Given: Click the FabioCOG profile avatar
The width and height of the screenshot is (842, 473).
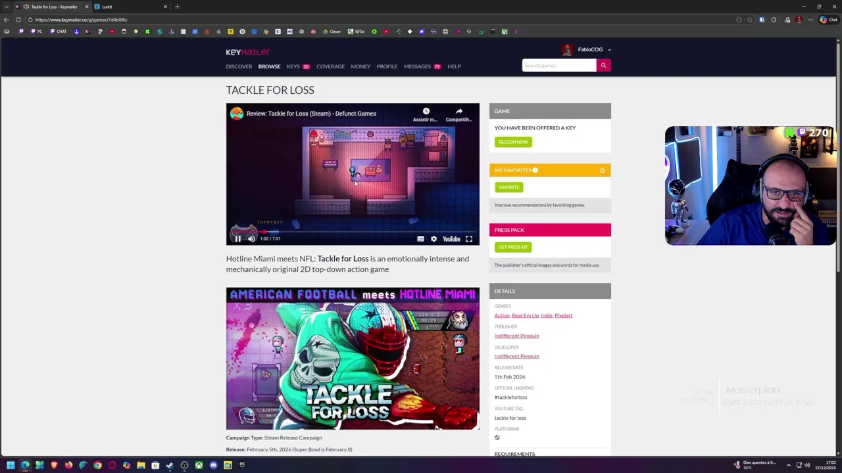Looking at the screenshot, I should 567,49.
